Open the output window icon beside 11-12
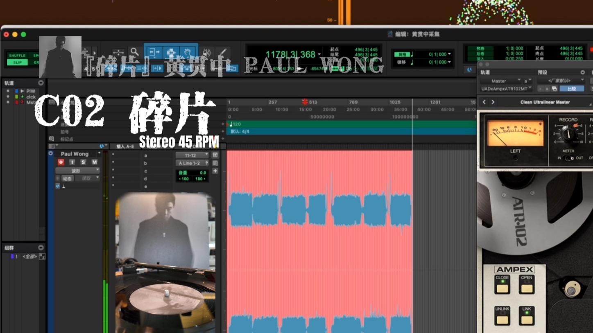 point(215,155)
